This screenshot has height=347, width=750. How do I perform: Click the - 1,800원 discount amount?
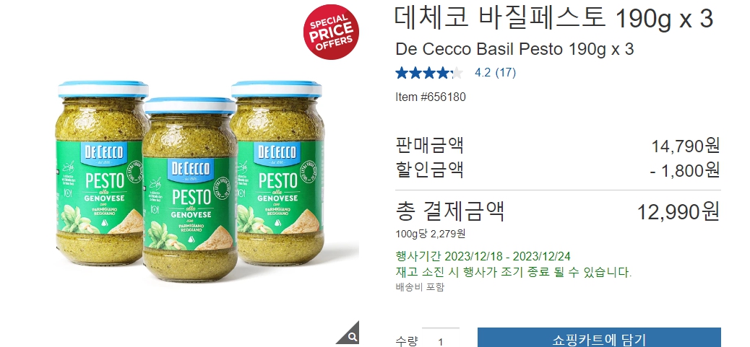[x=685, y=170]
